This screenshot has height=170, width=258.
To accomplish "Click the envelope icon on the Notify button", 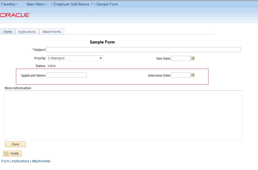I will pos(6,153).
